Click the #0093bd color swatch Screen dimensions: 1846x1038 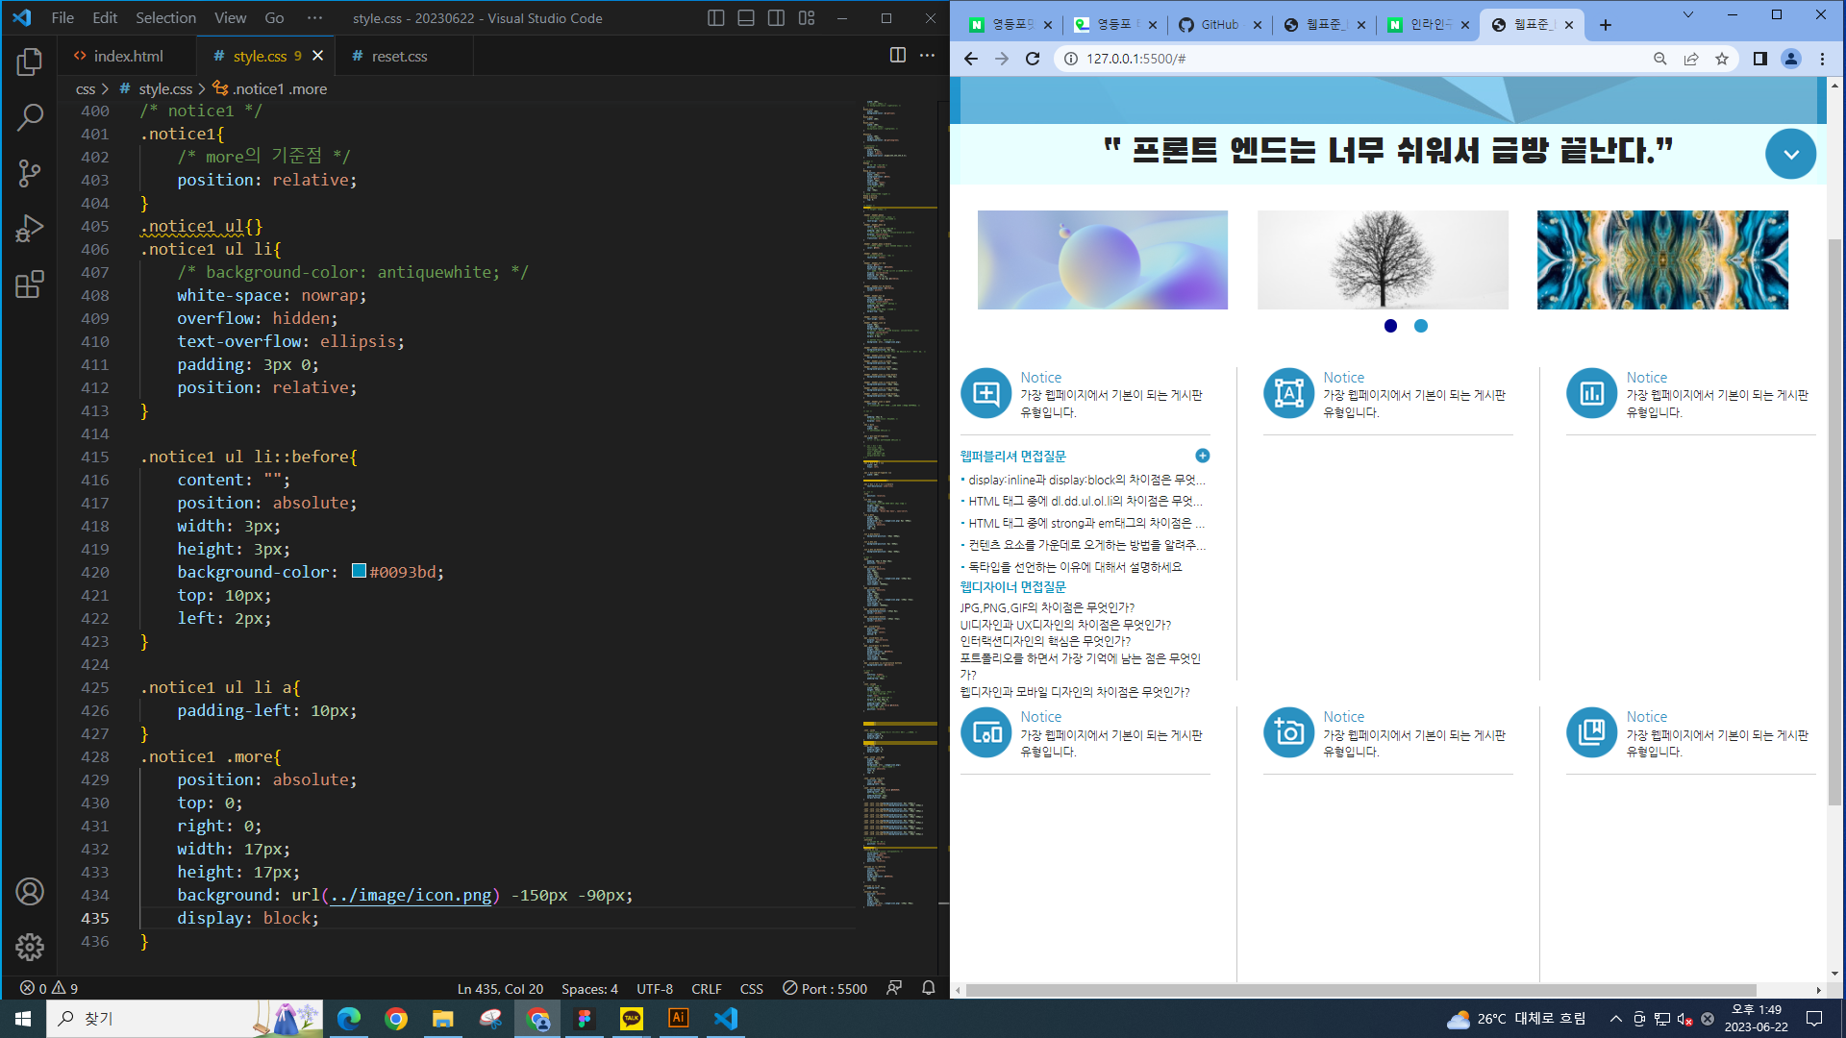359,571
